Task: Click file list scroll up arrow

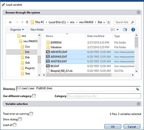Action: [x=136, y=36]
